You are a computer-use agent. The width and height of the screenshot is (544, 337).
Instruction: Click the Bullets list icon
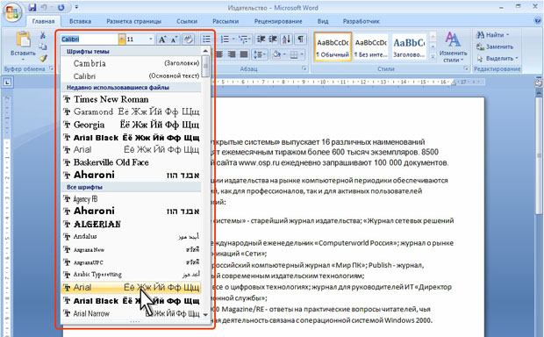[206, 39]
